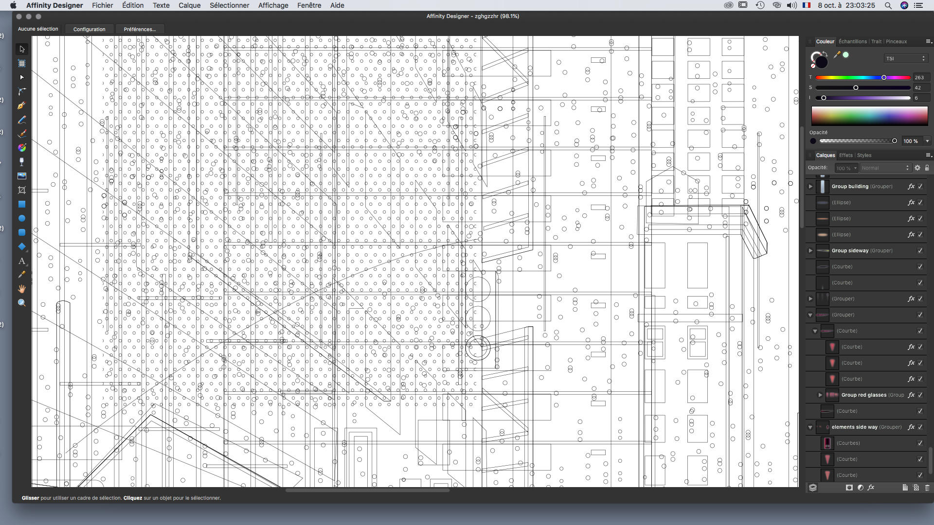Switch to the Effets tab
This screenshot has height=525, width=934.
(x=845, y=155)
